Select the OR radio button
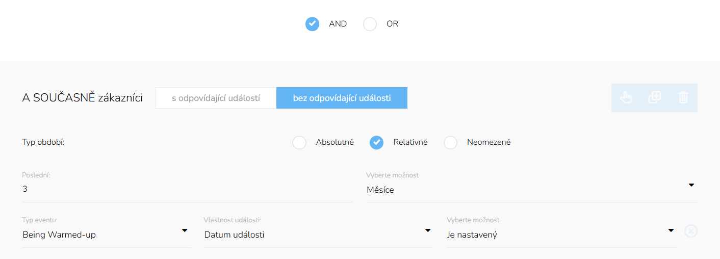Viewport: 720px width, 259px height. pos(370,24)
